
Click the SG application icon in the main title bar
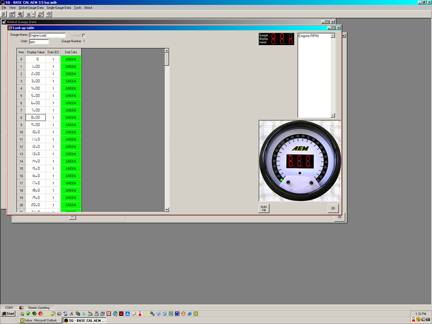[x=2, y=2]
